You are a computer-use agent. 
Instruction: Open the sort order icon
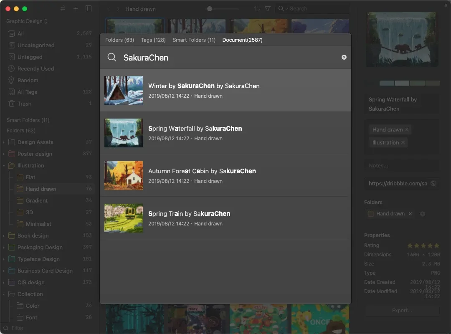pos(256,9)
